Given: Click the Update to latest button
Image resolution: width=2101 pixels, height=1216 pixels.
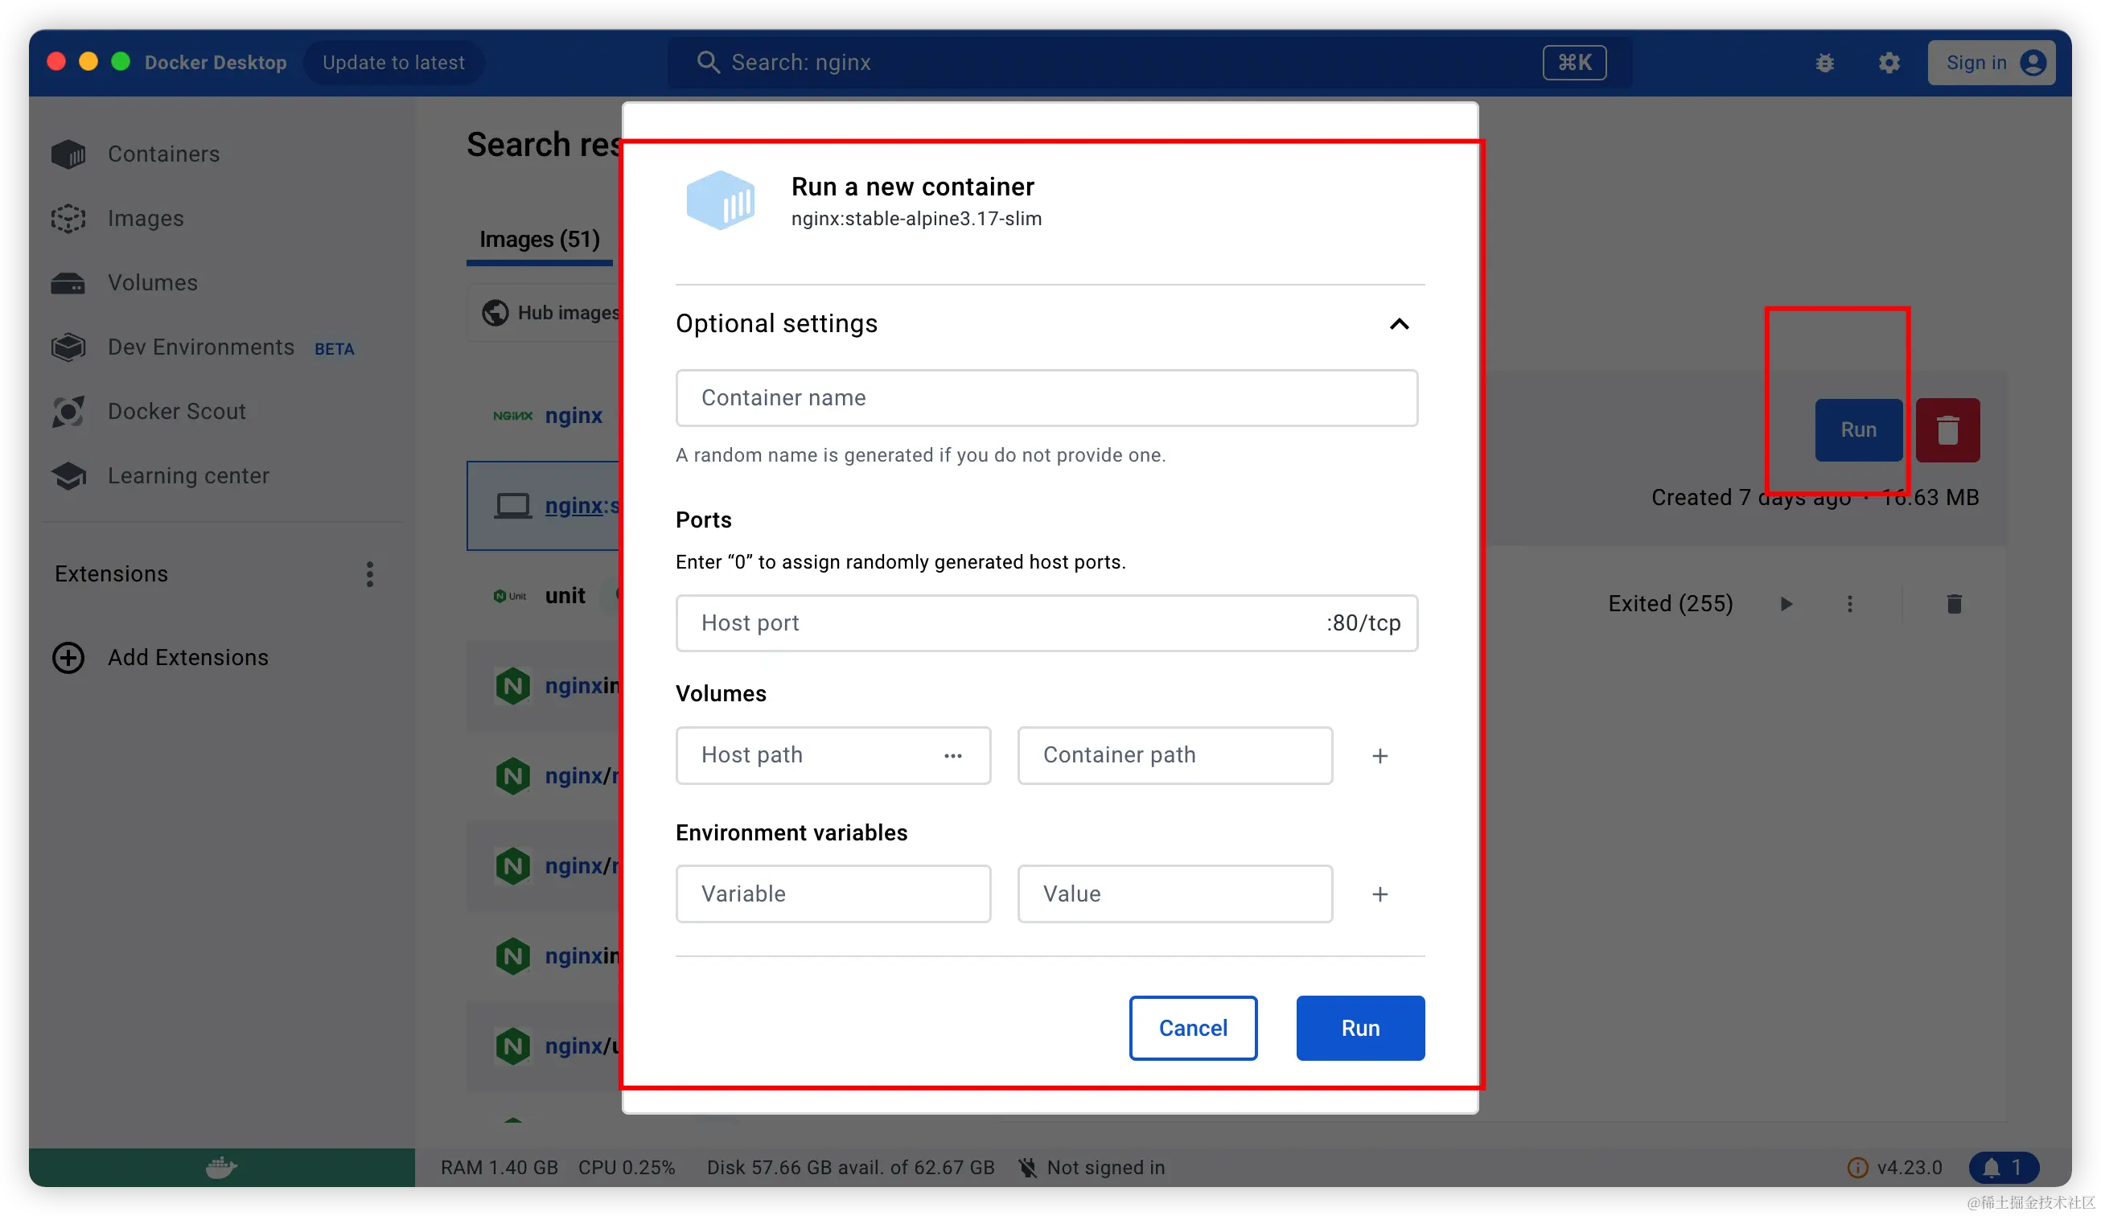Looking at the screenshot, I should [x=393, y=64].
